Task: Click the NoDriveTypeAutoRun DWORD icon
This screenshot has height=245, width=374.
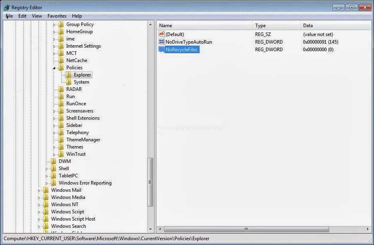Action: [x=162, y=42]
